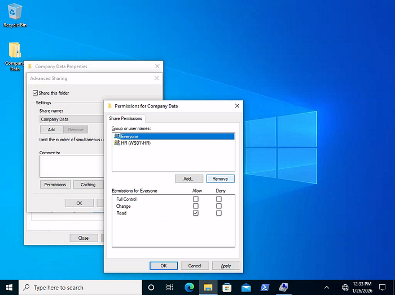This screenshot has width=395, height=295.
Task: Click the Task View icon
Action: pos(169,287)
